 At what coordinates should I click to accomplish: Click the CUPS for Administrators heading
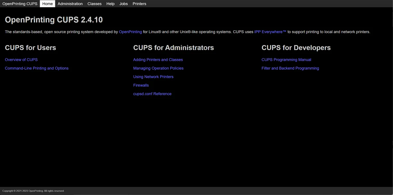[x=173, y=48]
